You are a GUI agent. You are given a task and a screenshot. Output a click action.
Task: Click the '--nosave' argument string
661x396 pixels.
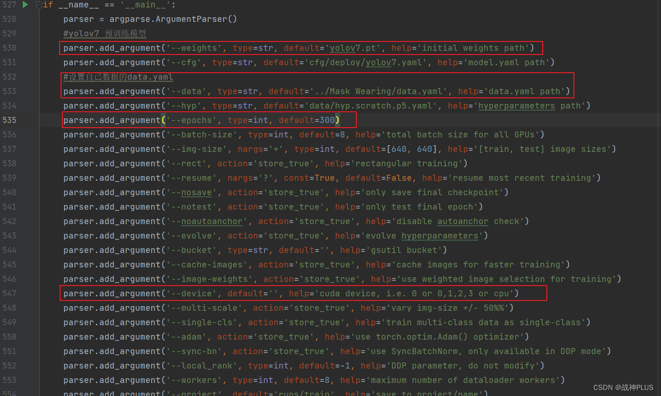coord(191,192)
